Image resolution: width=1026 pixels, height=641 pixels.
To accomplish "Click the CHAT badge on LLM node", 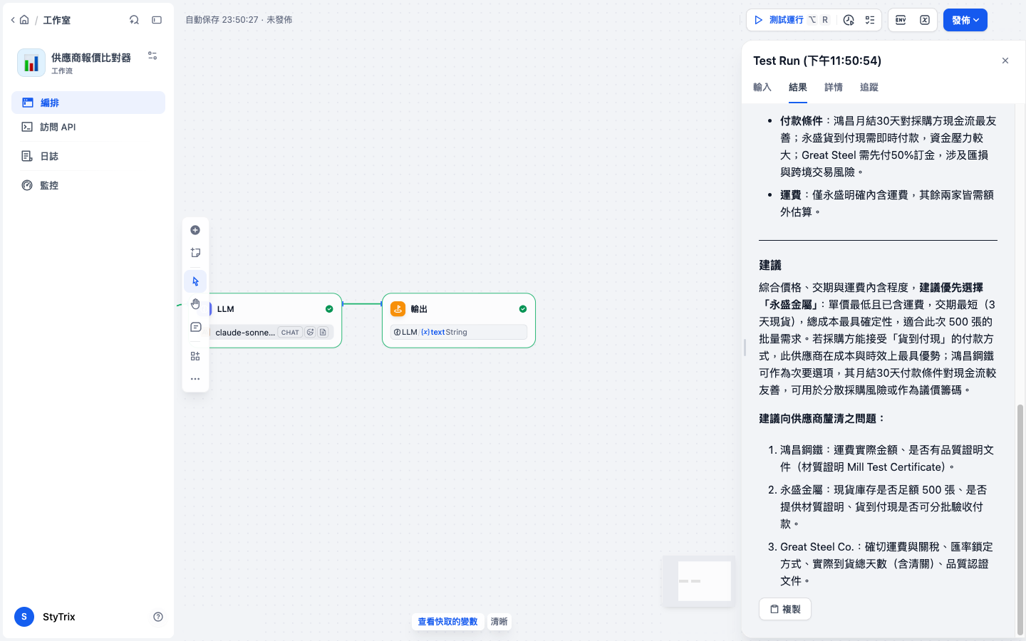I will click(290, 333).
